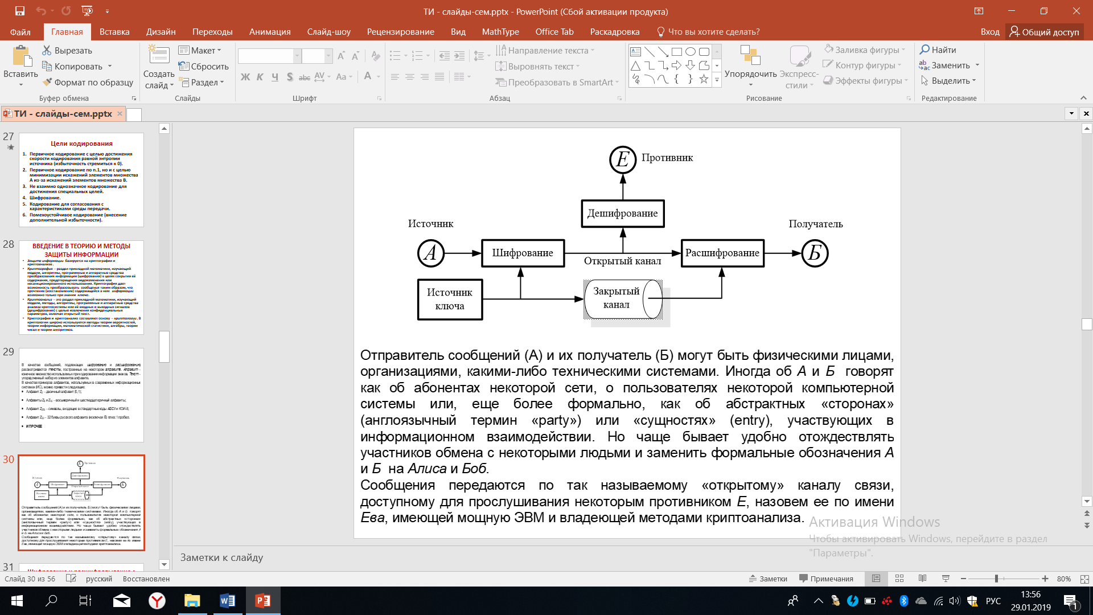Image resolution: width=1093 pixels, height=615 pixels.
Task: Click Сбросить reset slide button
Action: point(203,66)
